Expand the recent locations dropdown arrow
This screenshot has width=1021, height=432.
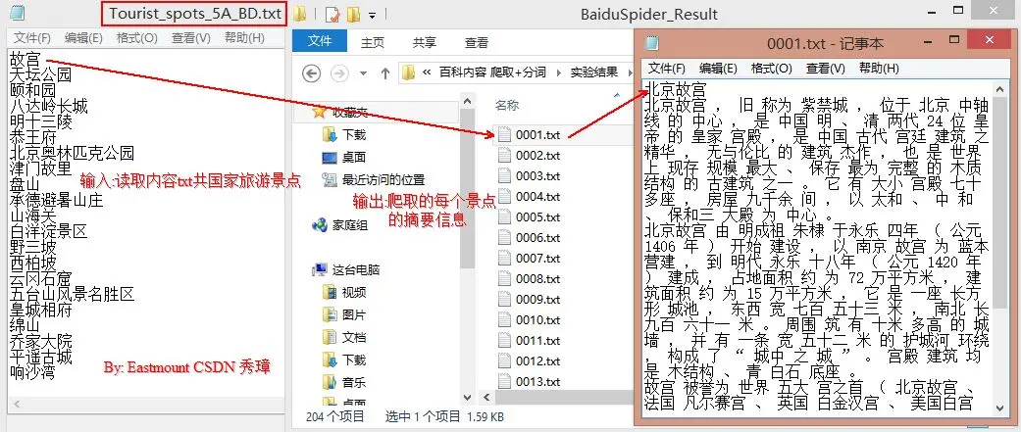point(363,72)
